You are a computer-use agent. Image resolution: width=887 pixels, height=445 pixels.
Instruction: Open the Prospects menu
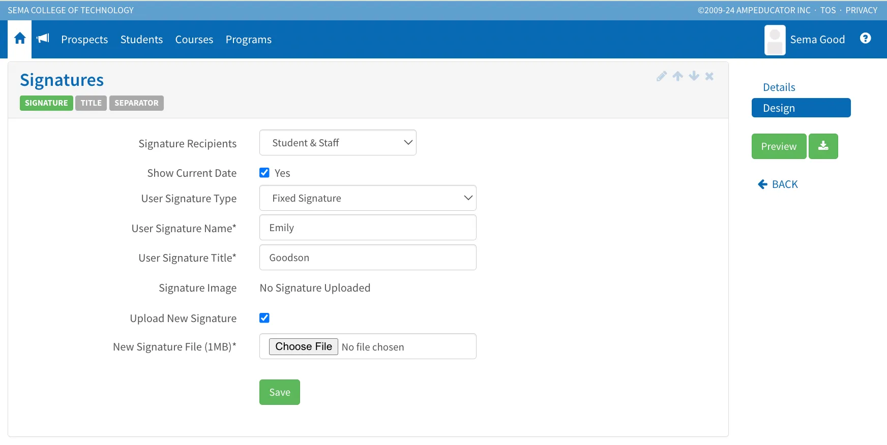pos(84,40)
